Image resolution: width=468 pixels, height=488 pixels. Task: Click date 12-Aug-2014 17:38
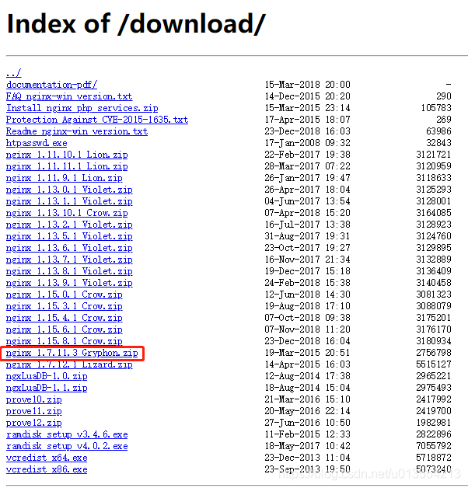pyautogui.click(x=307, y=376)
